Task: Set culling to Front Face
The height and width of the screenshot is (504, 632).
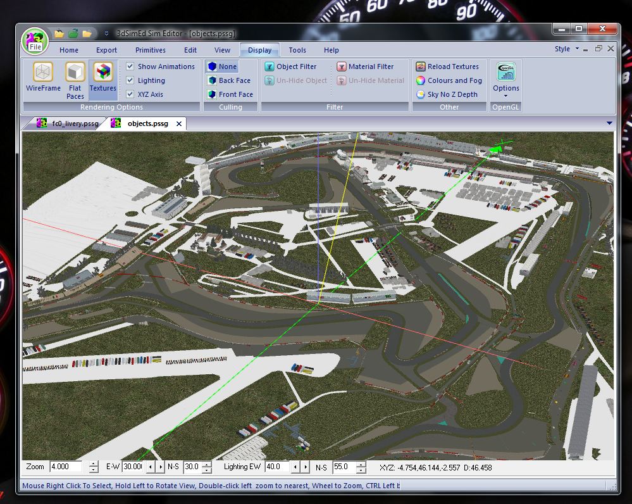Action: pyautogui.click(x=230, y=94)
